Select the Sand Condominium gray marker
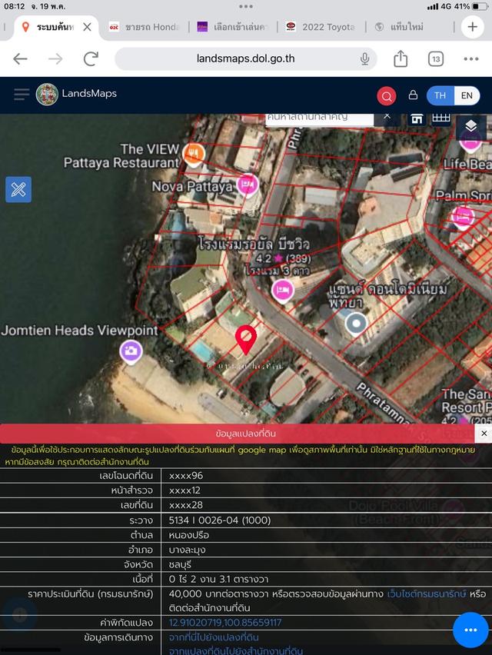 356,324
